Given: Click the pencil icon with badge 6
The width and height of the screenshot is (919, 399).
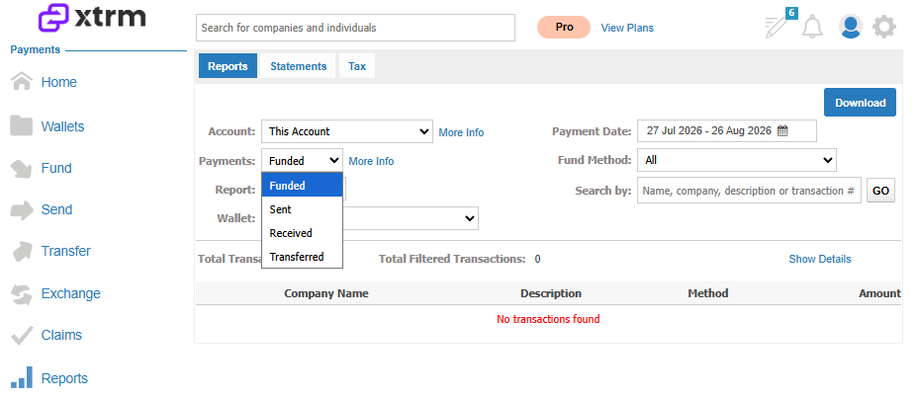Looking at the screenshot, I should (x=778, y=27).
